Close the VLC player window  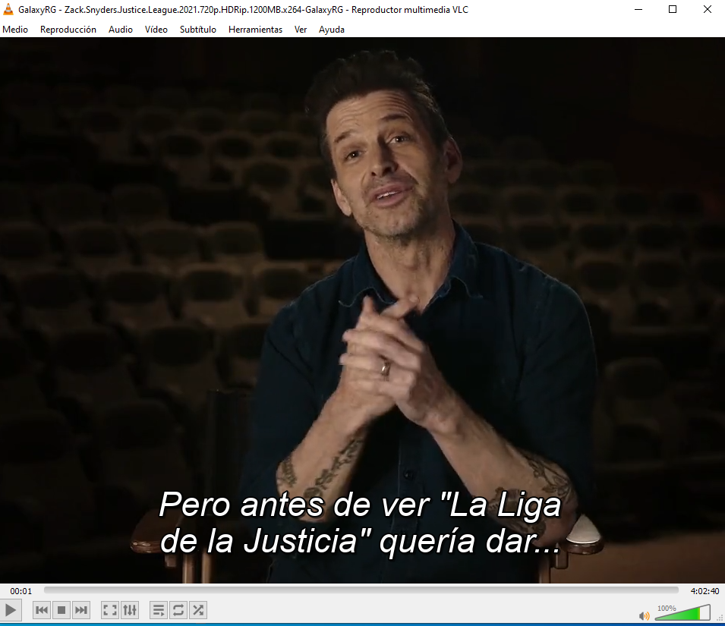coord(708,9)
